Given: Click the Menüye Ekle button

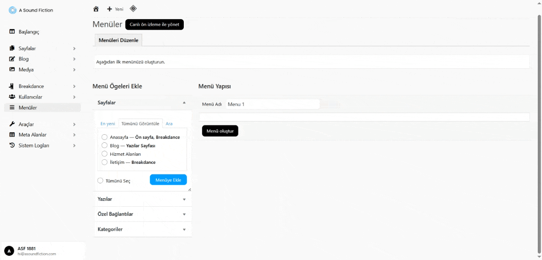Looking at the screenshot, I should pos(168,180).
